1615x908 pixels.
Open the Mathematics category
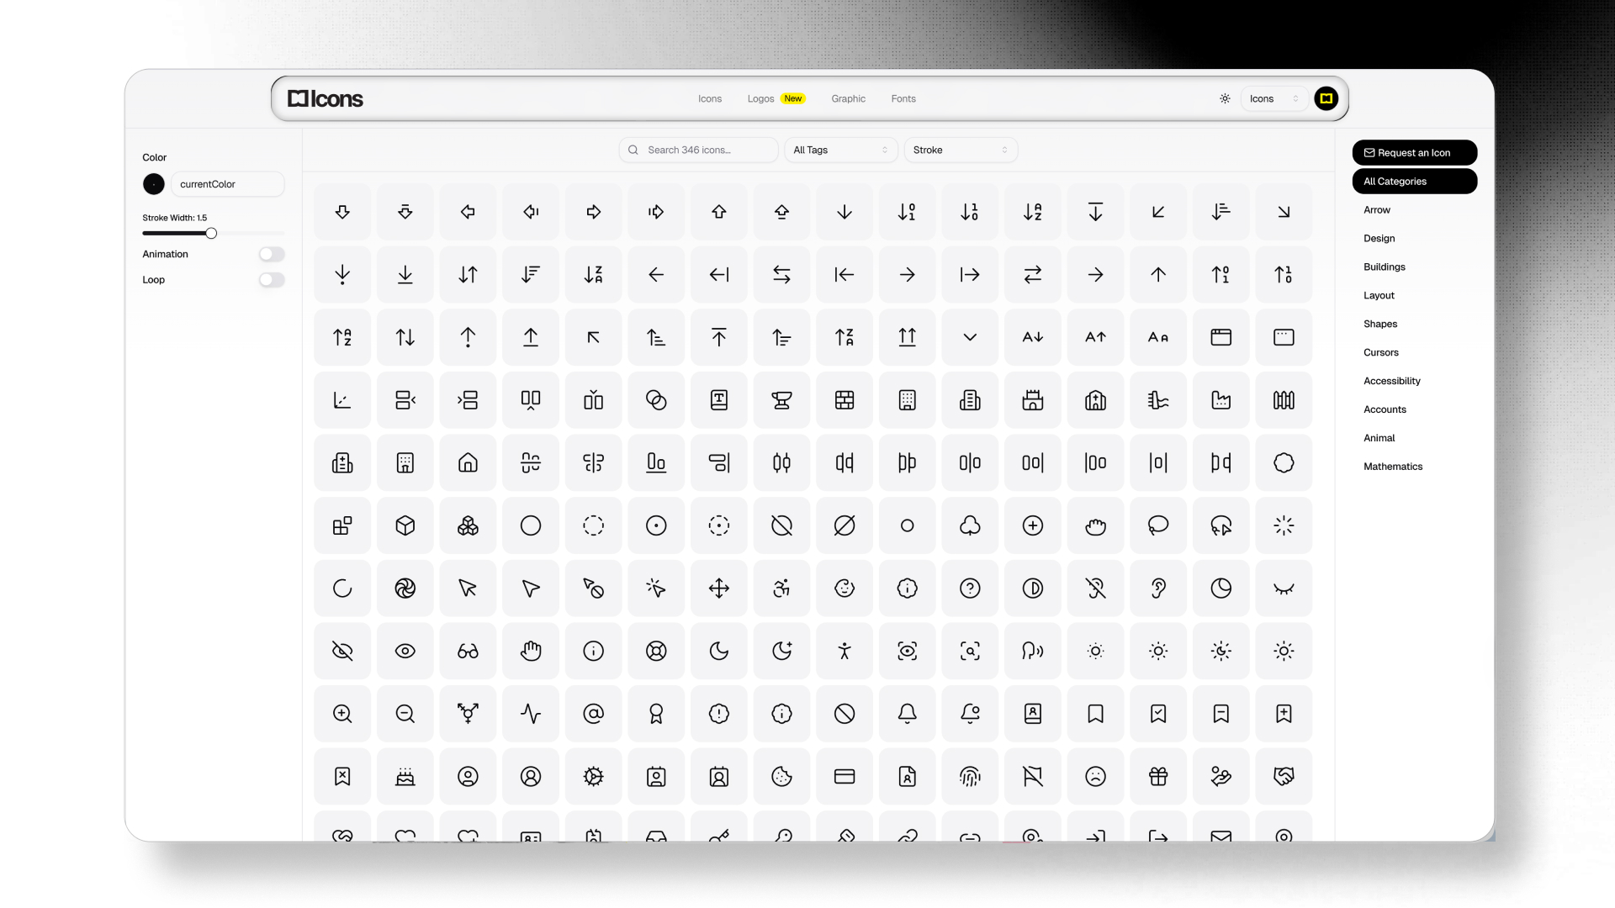click(1393, 467)
